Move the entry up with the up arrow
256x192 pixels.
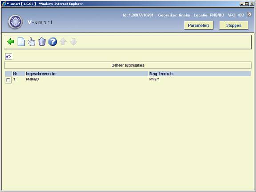63,42
